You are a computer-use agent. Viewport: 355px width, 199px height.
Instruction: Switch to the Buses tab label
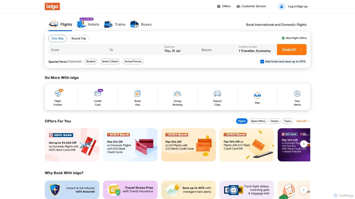pyautogui.click(x=146, y=24)
